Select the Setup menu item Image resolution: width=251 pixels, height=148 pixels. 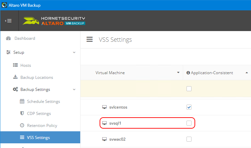[19, 52]
